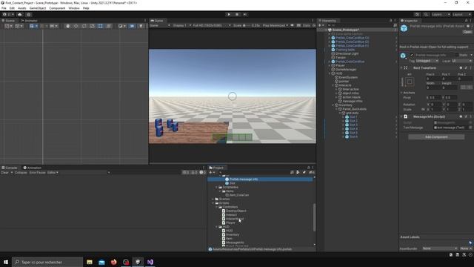The width and height of the screenshot is (474, 267).
Task: Select the Move tool in Scene toolbar
Action: [x=76, y=27]
